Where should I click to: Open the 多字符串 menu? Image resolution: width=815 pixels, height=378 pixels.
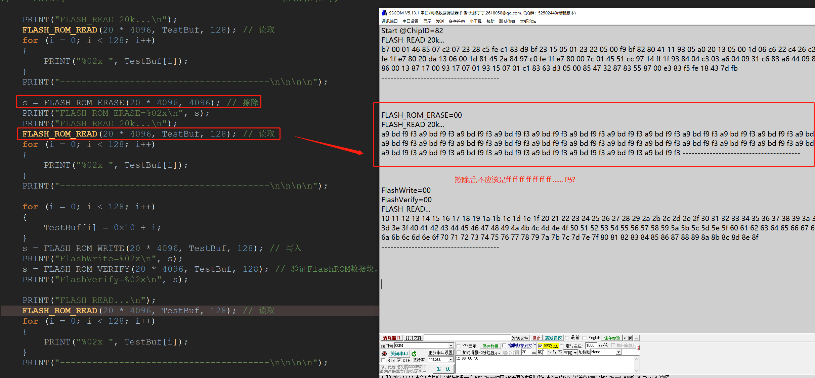click(457, 21)
